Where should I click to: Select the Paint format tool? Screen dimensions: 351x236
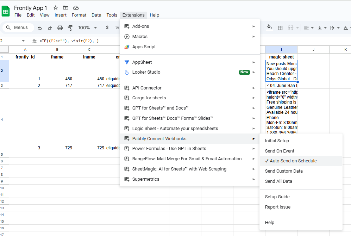tap(70, 28)
